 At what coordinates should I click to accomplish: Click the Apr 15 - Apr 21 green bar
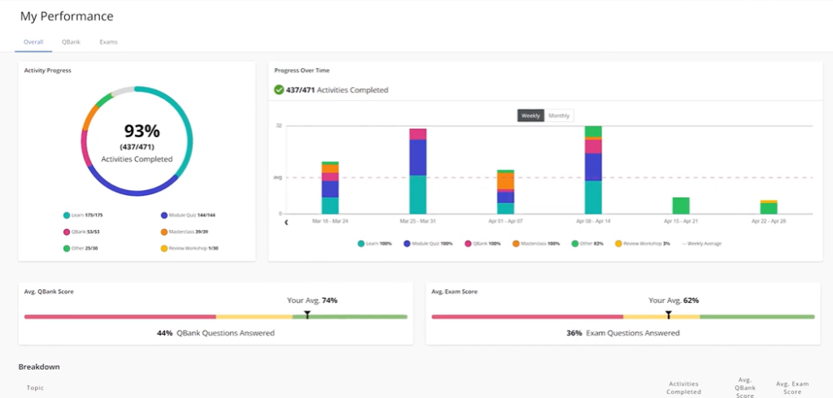tap(681, 205)
